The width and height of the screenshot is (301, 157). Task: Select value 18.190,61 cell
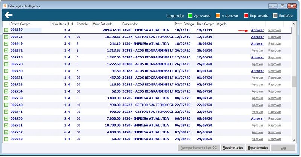coord(112,37)
